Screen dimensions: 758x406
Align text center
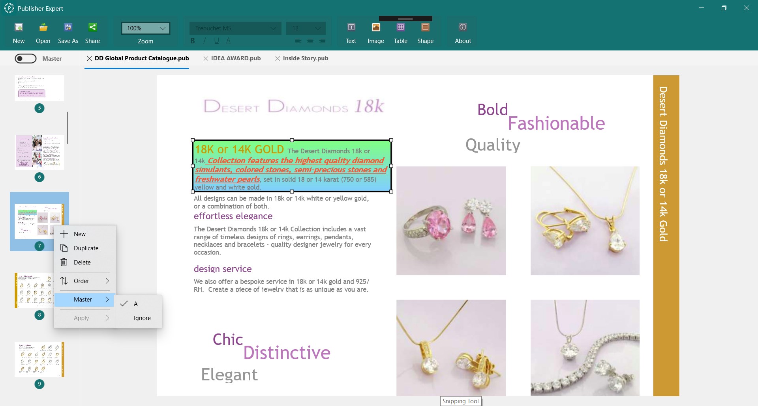(310, 41)
